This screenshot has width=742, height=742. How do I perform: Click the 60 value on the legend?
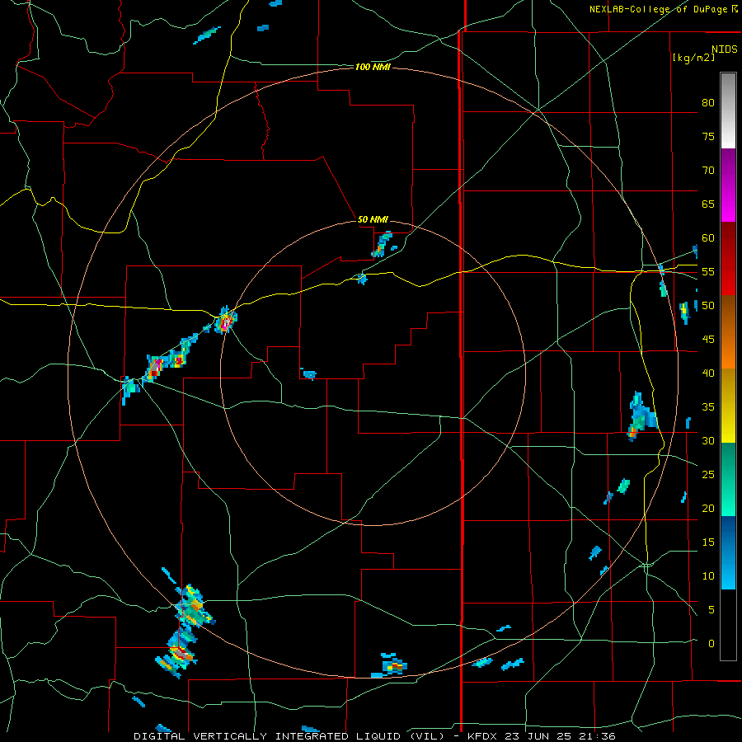(708, 238)
